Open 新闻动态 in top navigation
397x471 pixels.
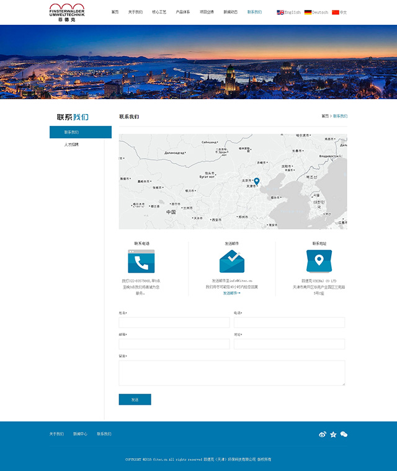(x=231, y=12)
